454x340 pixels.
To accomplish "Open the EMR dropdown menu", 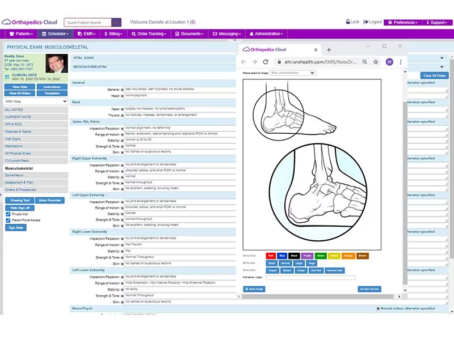I will click(x=87, y=34).
